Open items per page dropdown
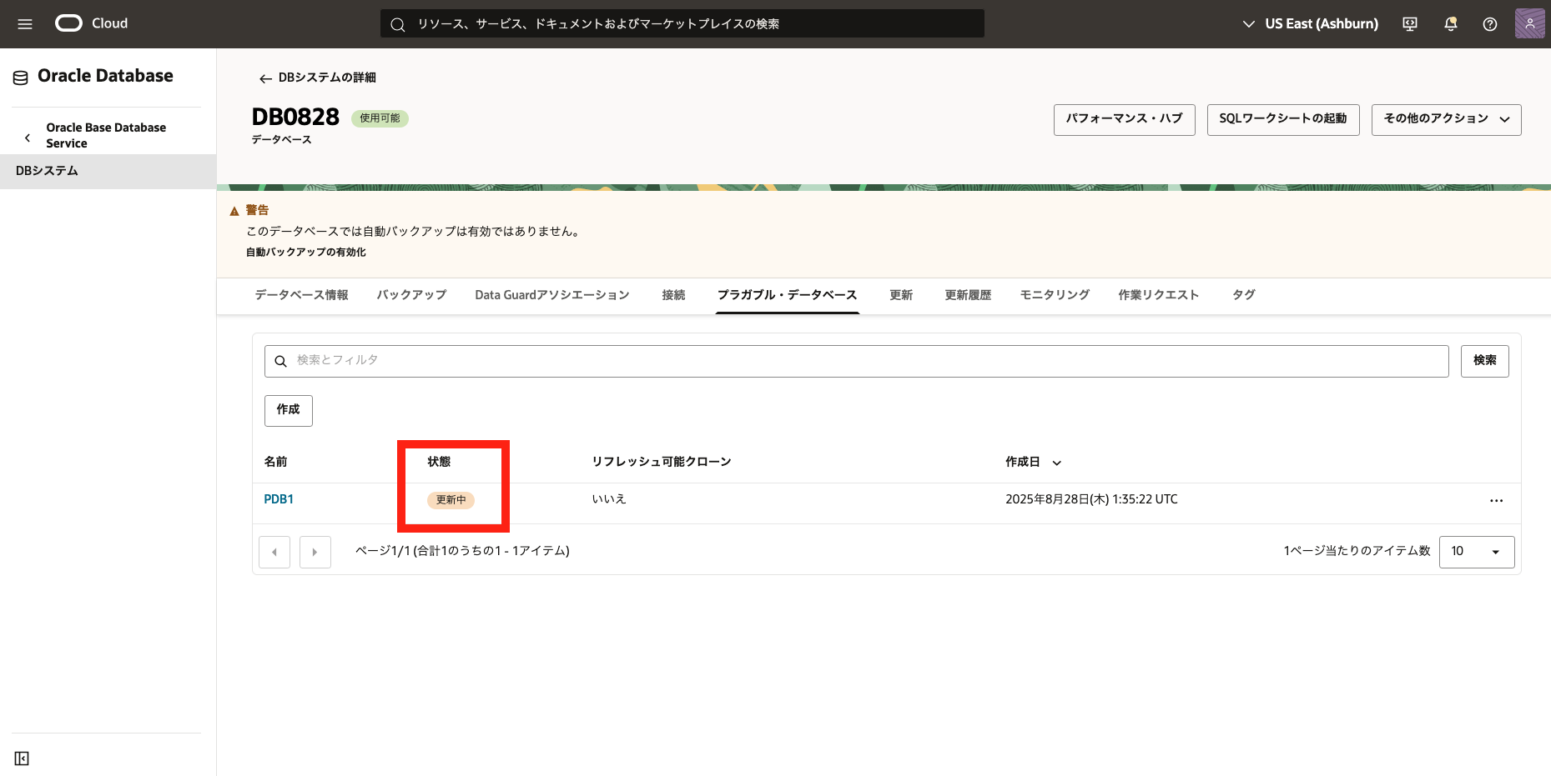 pos(1476,552)
